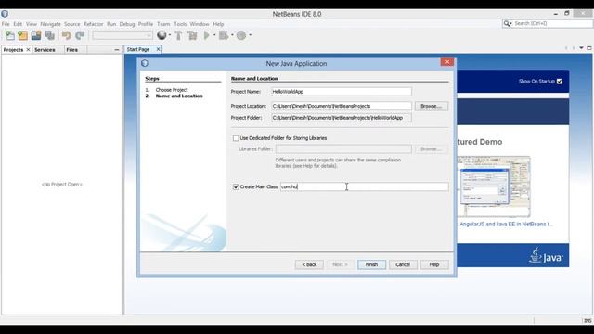Switch to the Services tab
Screen dimensions: 594x334
point(45,49)
